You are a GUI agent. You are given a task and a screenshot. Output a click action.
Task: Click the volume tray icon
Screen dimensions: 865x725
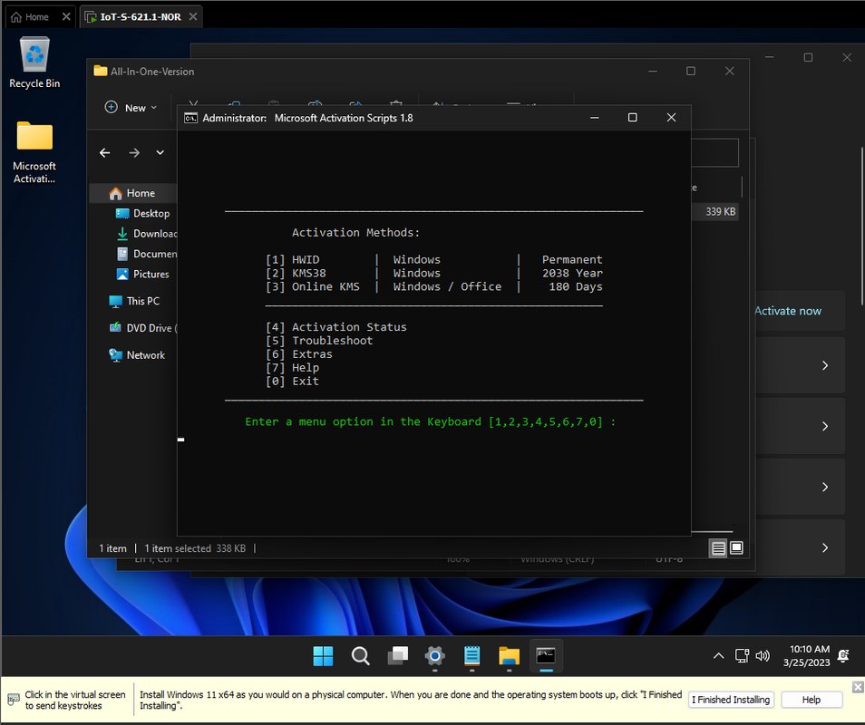pyautogui.click(x=763, y=655)
